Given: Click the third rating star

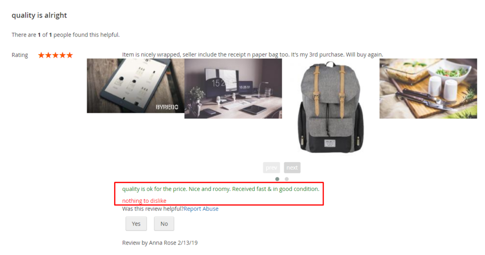Looking at the screenshot, I should (55, 55).
